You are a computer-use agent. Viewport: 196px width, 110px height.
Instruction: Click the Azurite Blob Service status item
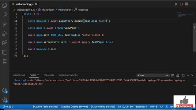click(x=103, y=107)
